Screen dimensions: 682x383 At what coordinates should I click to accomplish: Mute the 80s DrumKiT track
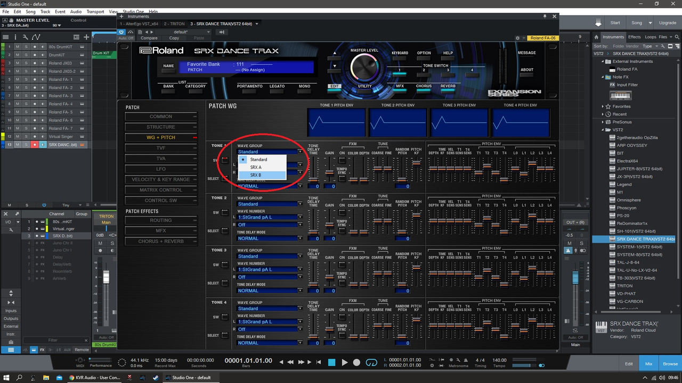[x=17, y=47]
